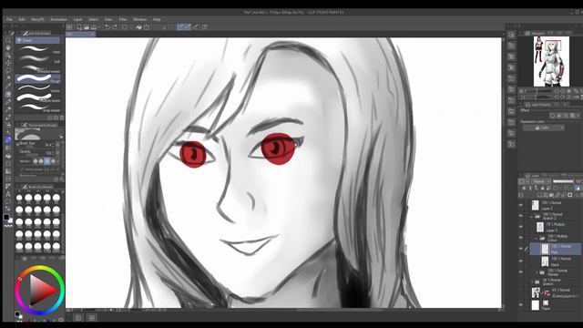
Task: Select the Text tool in the toolbox
Action: 8,194
